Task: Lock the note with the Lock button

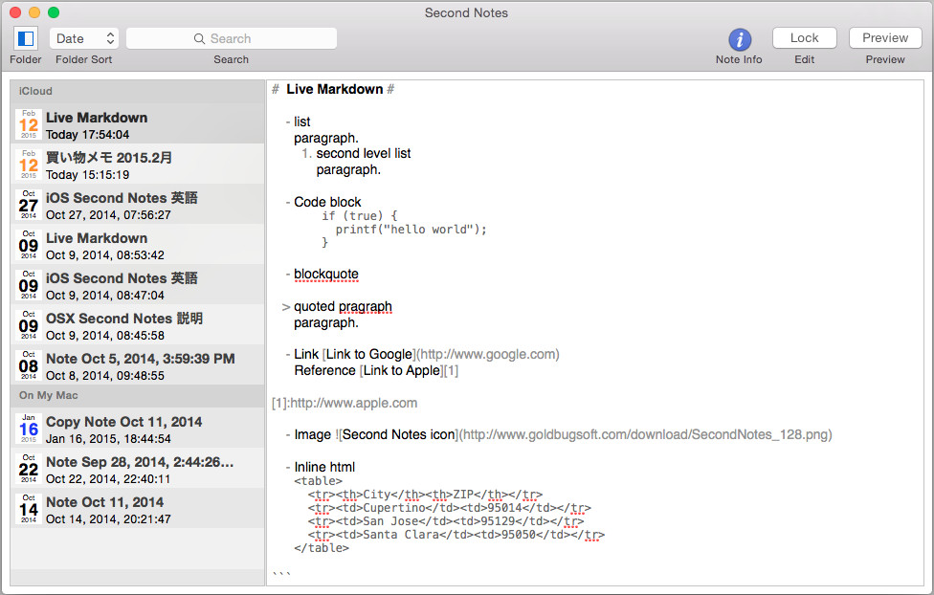Action: click(x=804, y=38)
